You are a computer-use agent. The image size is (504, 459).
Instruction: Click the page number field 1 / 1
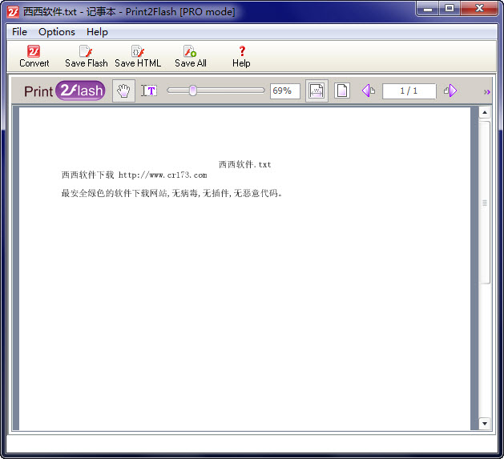tap(409, 91)
